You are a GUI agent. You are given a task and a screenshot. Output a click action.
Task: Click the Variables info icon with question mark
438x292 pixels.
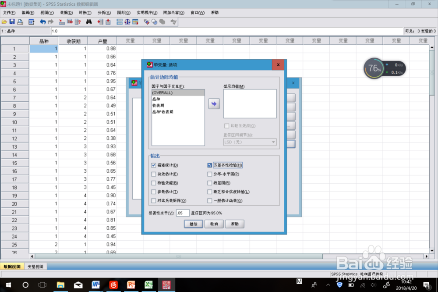[78, 22]
